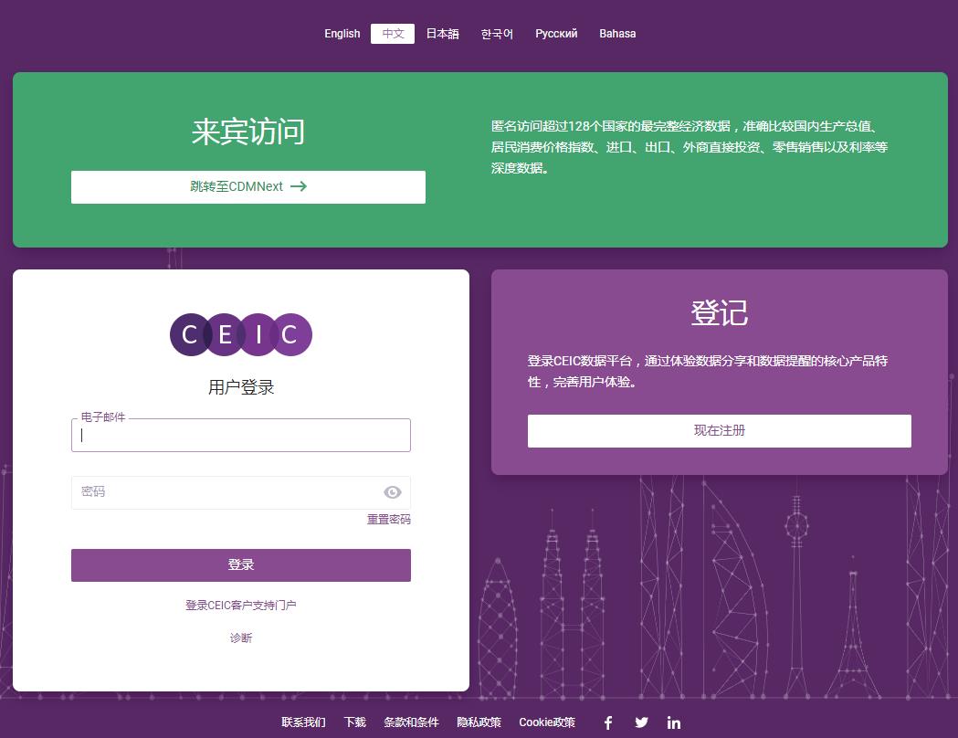Toggle password visibility with the eye icon
The height and width of the screenshot is (738, 958).
(x=393, y=492)
